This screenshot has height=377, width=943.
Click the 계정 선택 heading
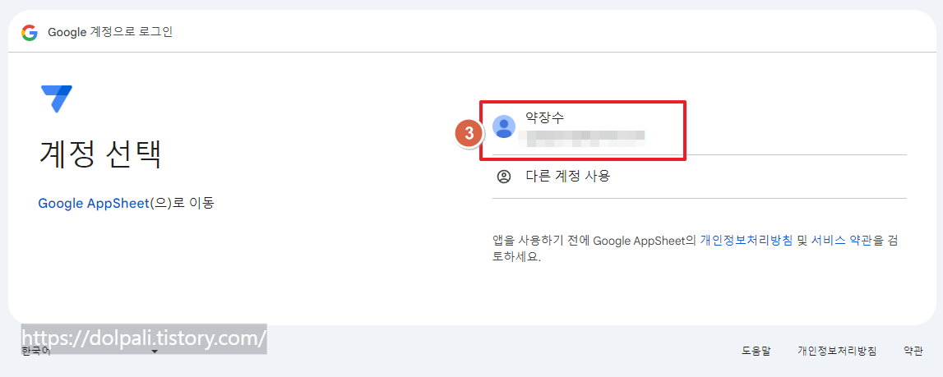99,155
